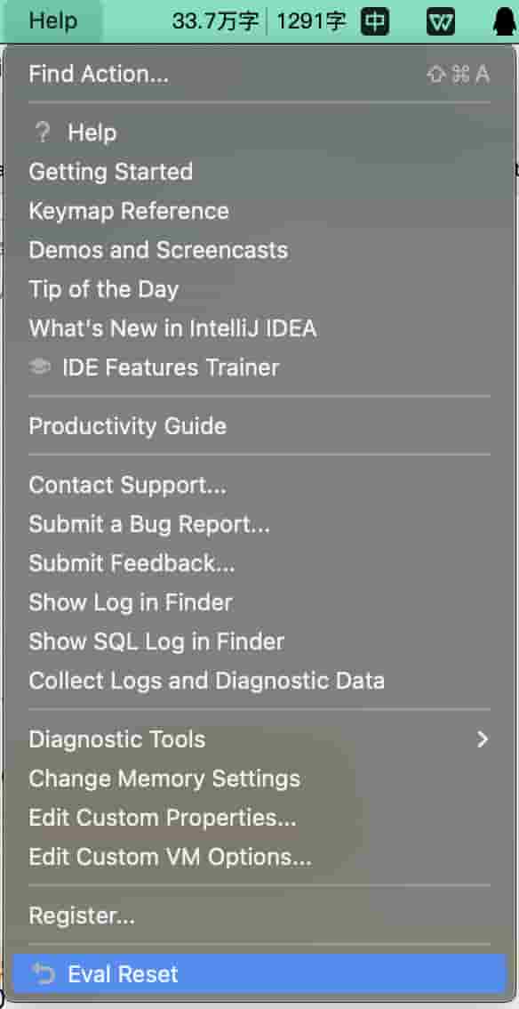The image size is (519, 1009).
Task: Click the Eval Reset undo arrow icon
Action: click(44, 974)
